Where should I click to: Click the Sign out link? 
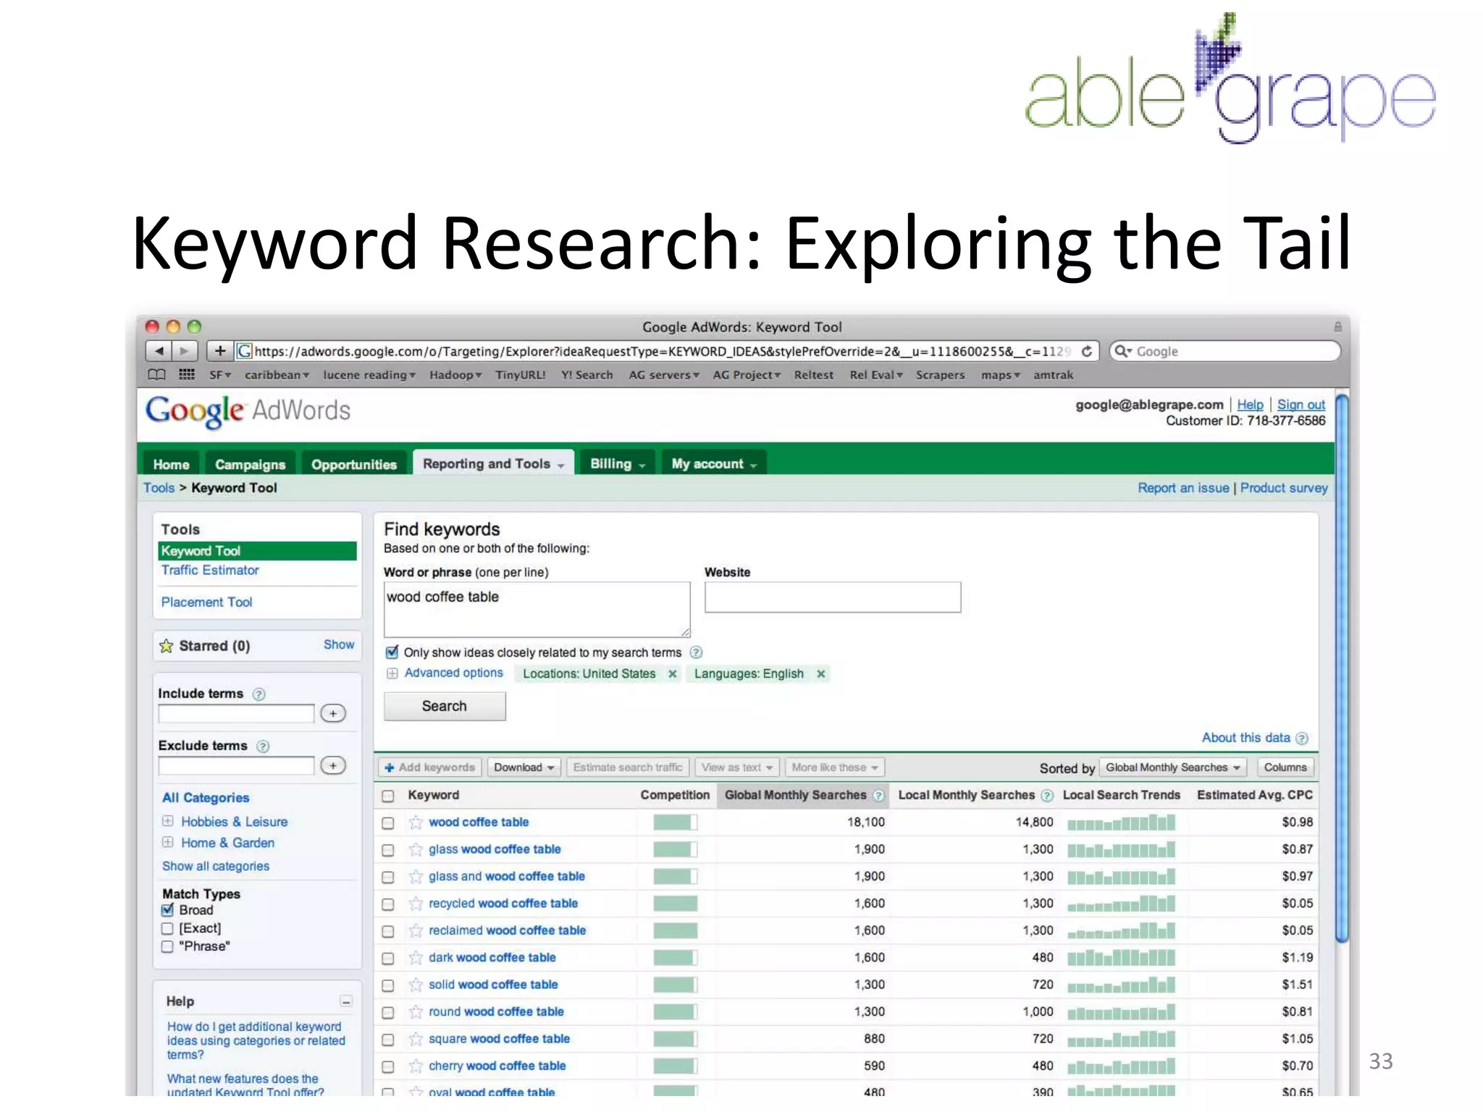pyautogui.click(x=1301, y=405)
